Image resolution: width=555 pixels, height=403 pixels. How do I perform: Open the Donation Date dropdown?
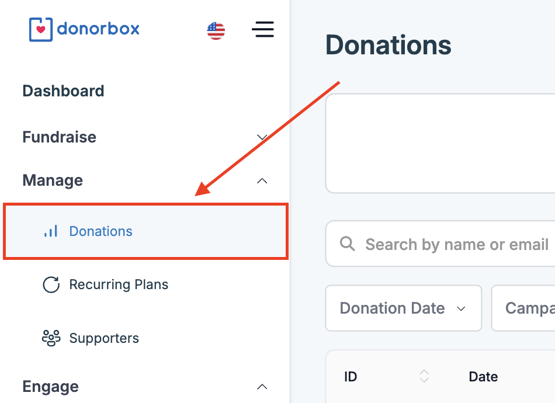point(404,308)
